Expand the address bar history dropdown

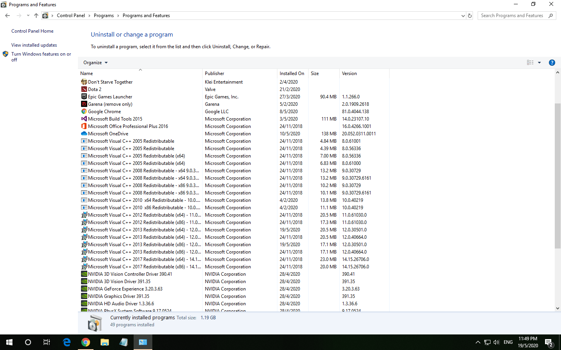pos(463,16)
